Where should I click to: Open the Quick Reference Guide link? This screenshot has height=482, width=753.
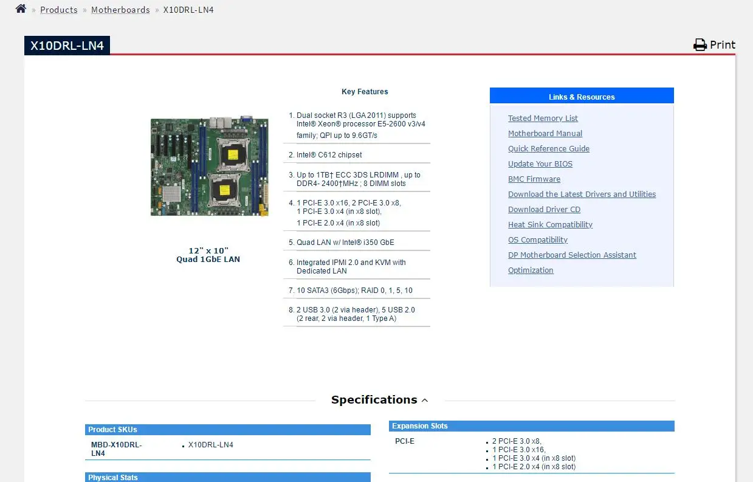point(549,149)
